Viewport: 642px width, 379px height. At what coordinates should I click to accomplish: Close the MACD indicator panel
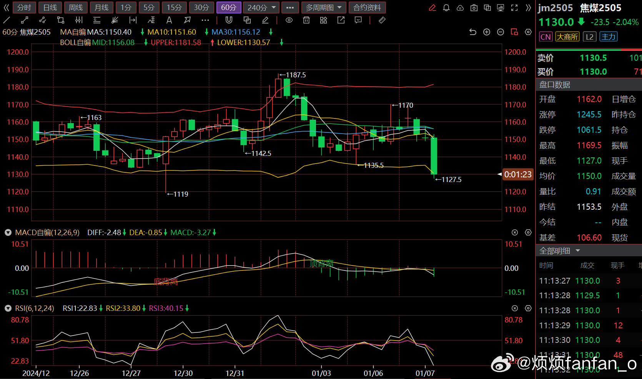515,232
